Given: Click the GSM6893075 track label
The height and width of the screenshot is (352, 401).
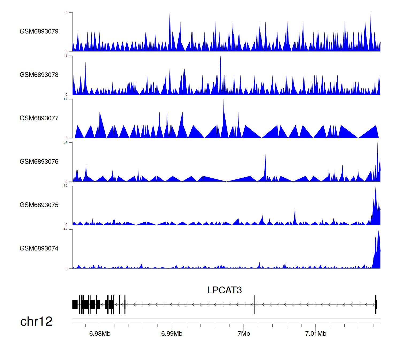Looking at the screenshot, I should (x=39, y=205).
